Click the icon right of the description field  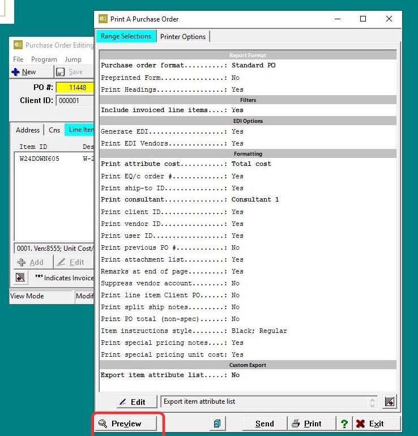pyautogui.click(x=389, y=401)
